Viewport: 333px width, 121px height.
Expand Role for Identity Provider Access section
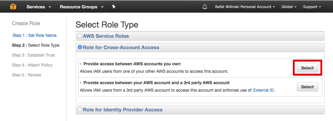tap(122, 110)
